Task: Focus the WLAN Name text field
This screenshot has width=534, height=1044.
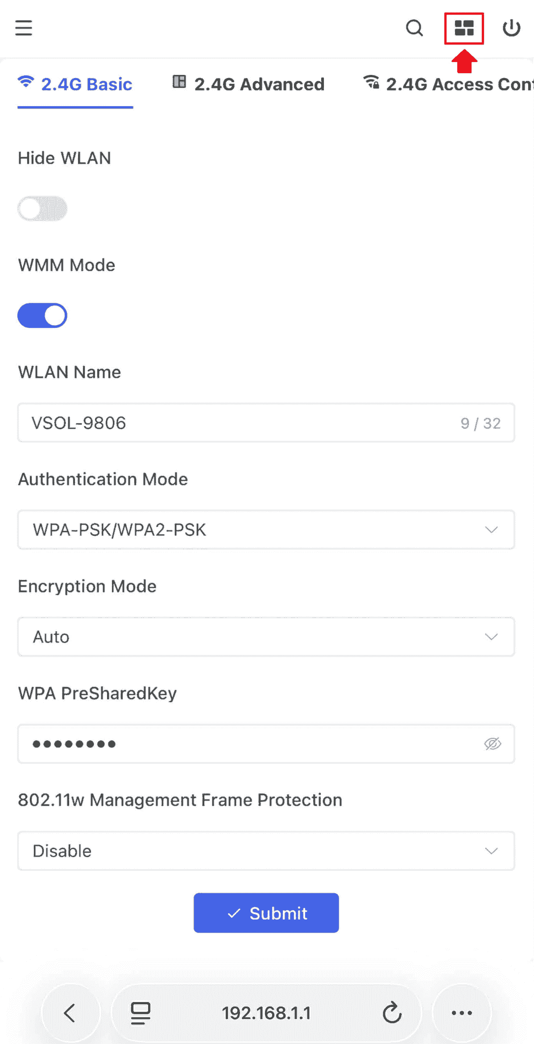Action: [241, 423]
